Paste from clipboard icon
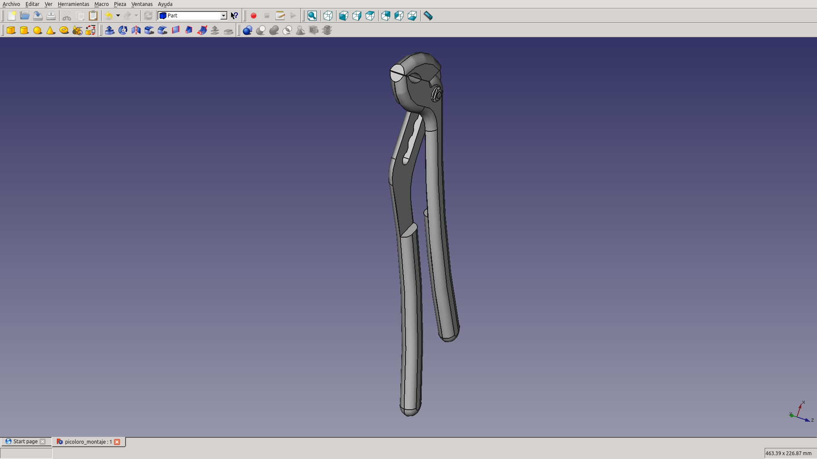This screenshot has width=817, height=459. point(93,16)
